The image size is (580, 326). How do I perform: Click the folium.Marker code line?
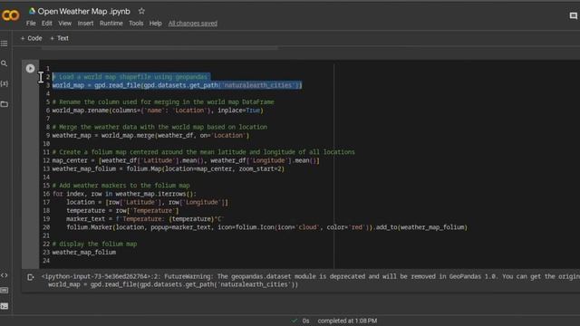266,227
